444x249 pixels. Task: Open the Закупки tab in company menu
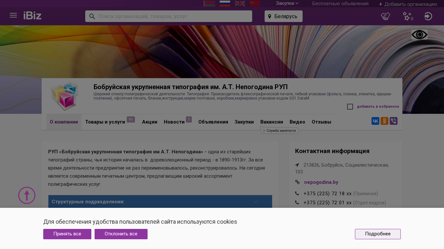coord(244,122)
